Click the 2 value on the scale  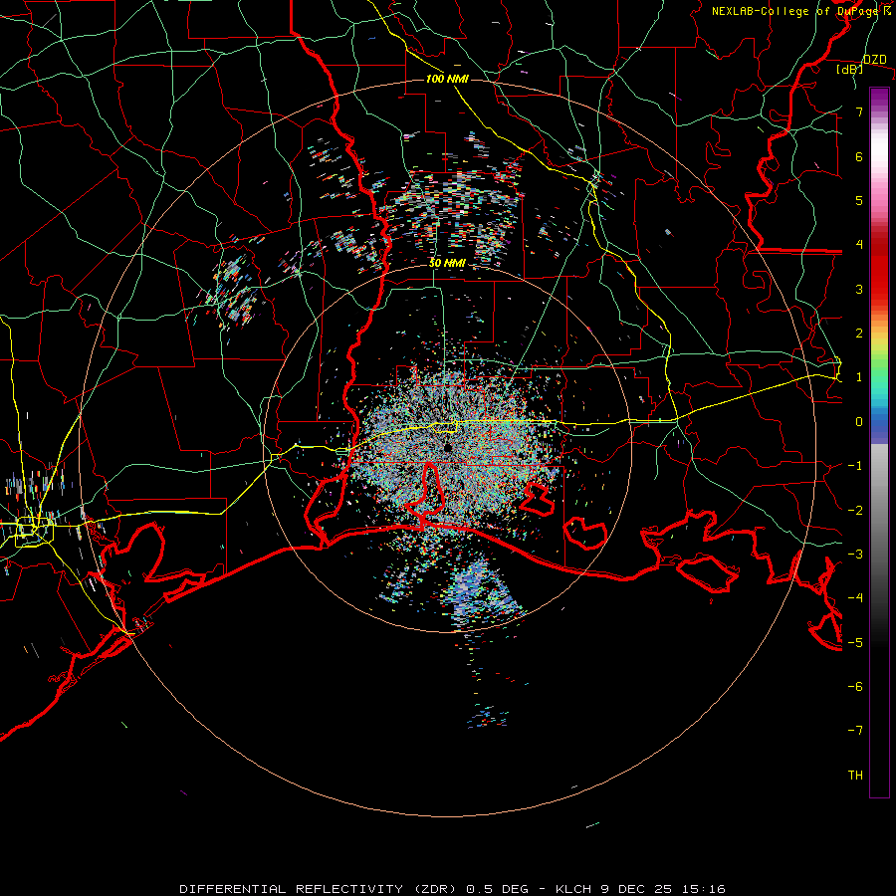[x=859, y=334]
